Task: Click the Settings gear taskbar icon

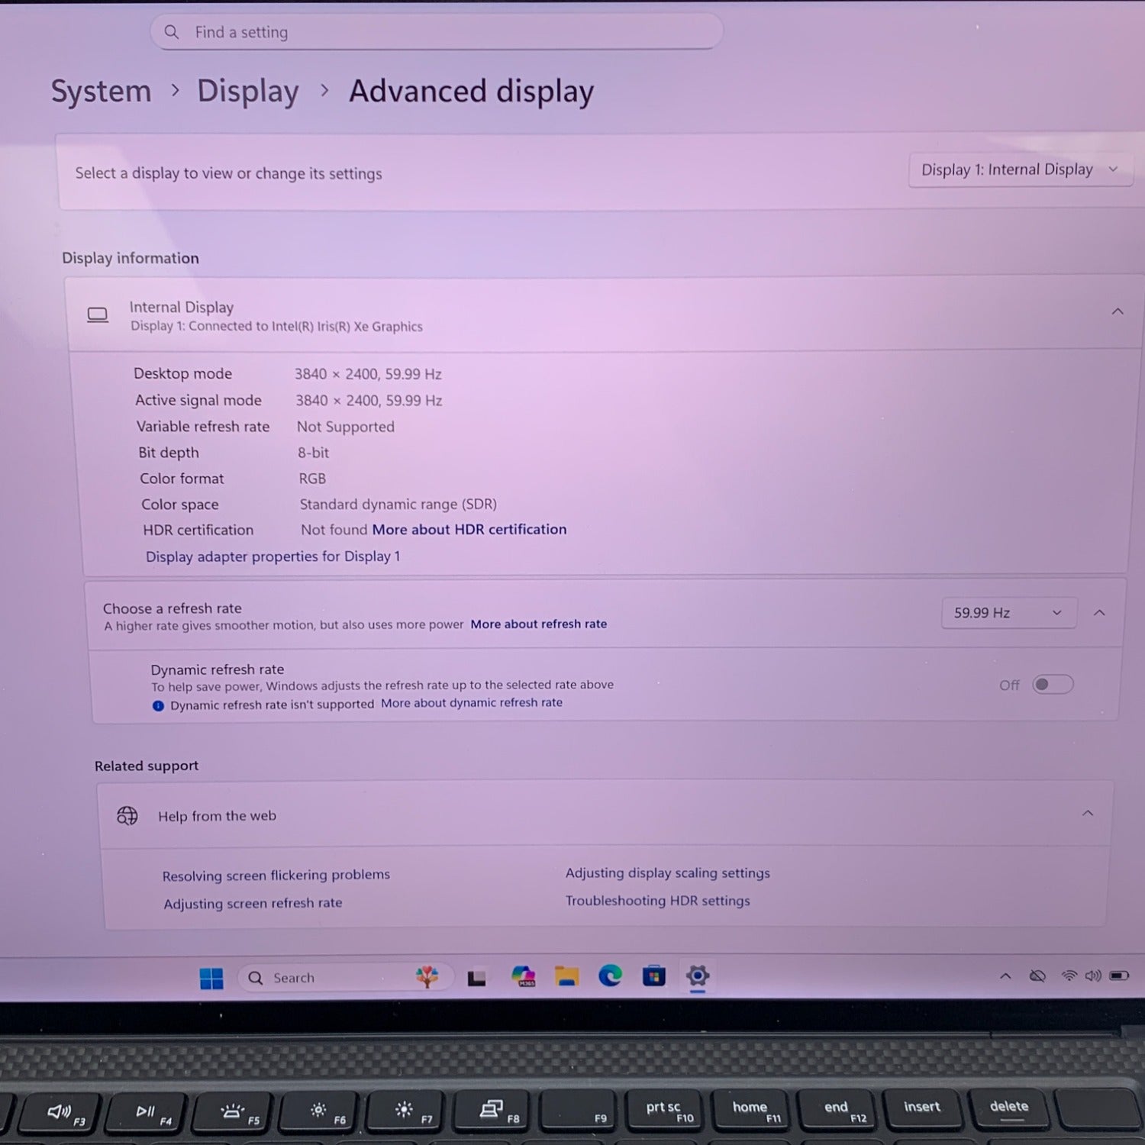Action: pos(697,976)
